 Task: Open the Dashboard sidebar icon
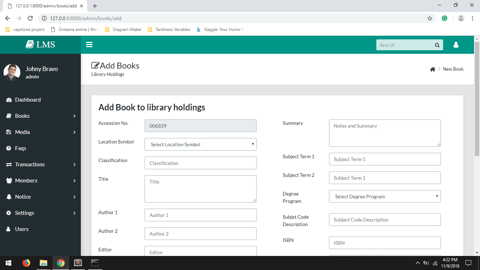coord(9,99)
